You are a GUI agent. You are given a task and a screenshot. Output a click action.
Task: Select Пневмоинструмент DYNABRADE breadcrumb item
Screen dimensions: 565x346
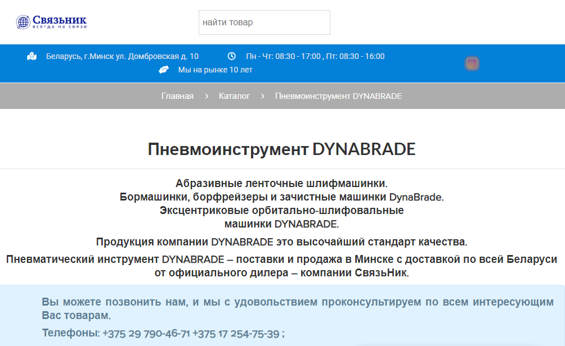[x=338, y=96]
